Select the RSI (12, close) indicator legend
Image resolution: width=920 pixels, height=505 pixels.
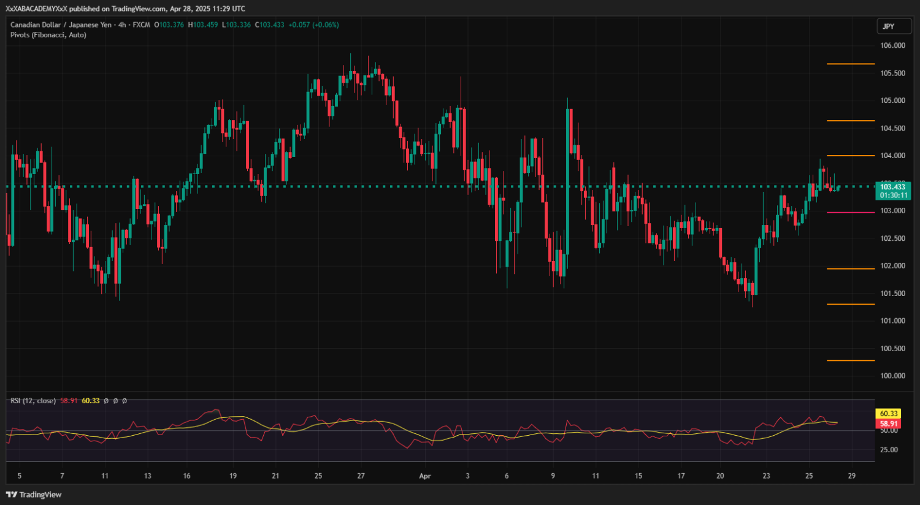[x=33, y=401]
